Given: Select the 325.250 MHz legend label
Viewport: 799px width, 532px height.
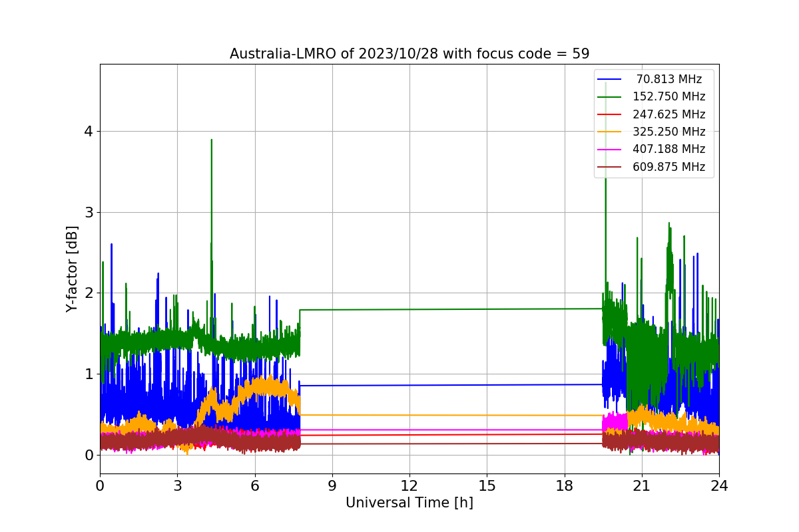Looking at the screenshot, I should point(669,132).
